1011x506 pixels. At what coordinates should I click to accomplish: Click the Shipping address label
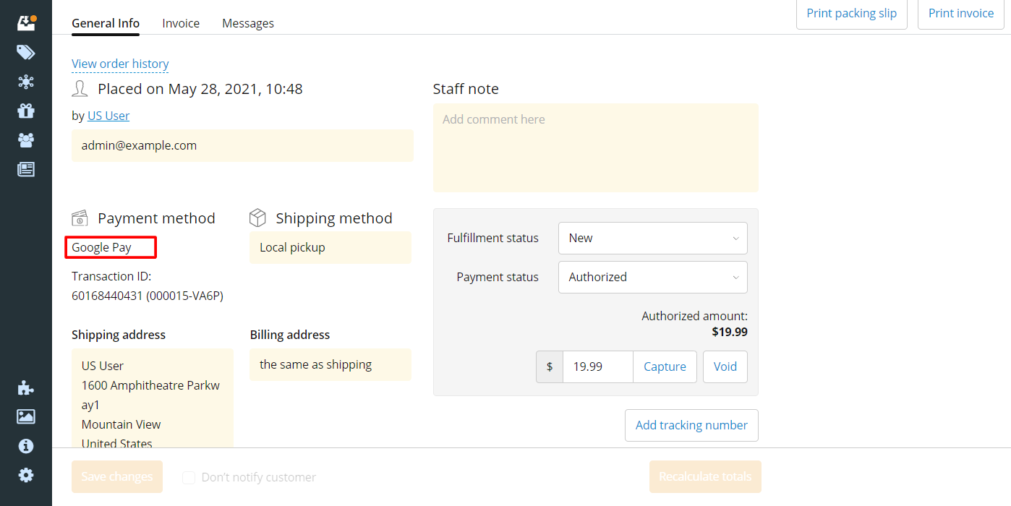click(x=119, y=335)
